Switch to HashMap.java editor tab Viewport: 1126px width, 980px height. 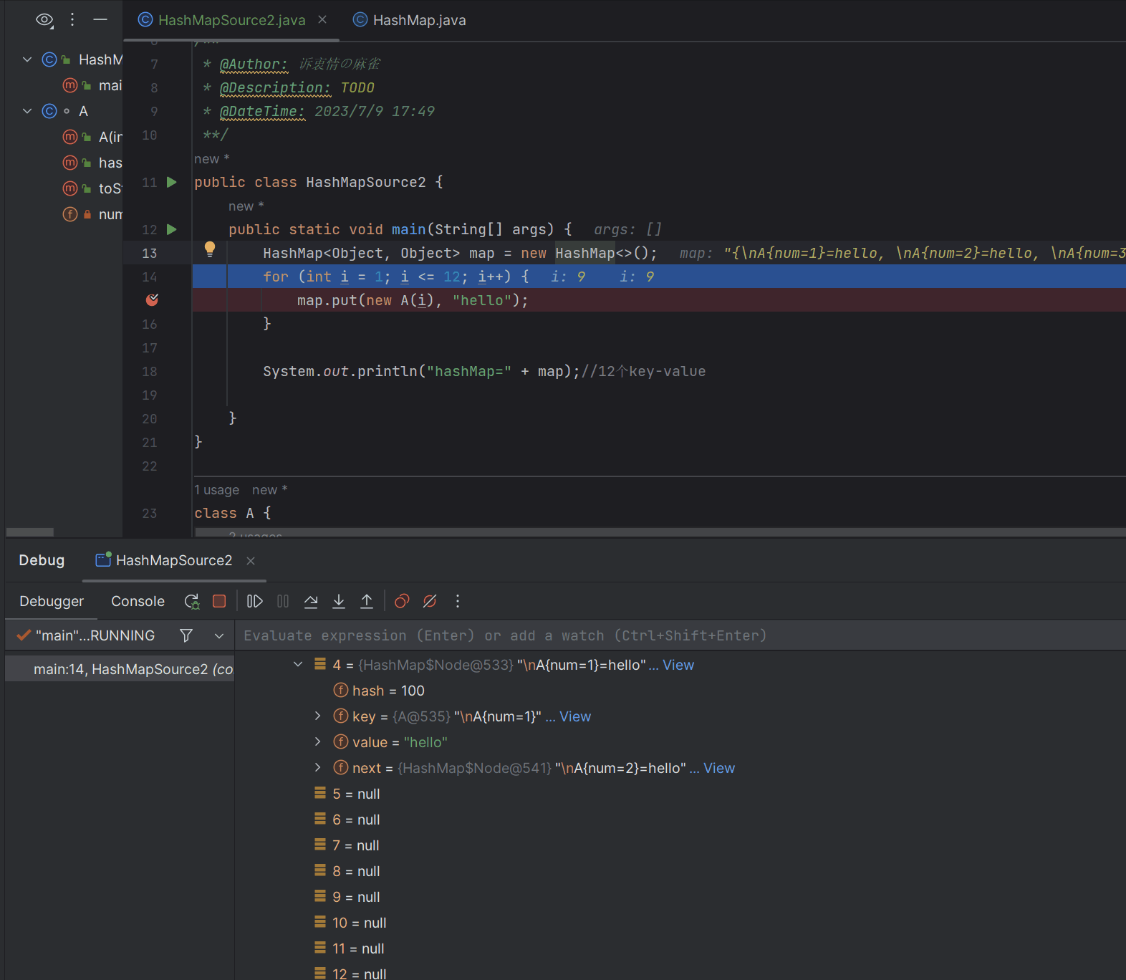[x=410, y=20]
